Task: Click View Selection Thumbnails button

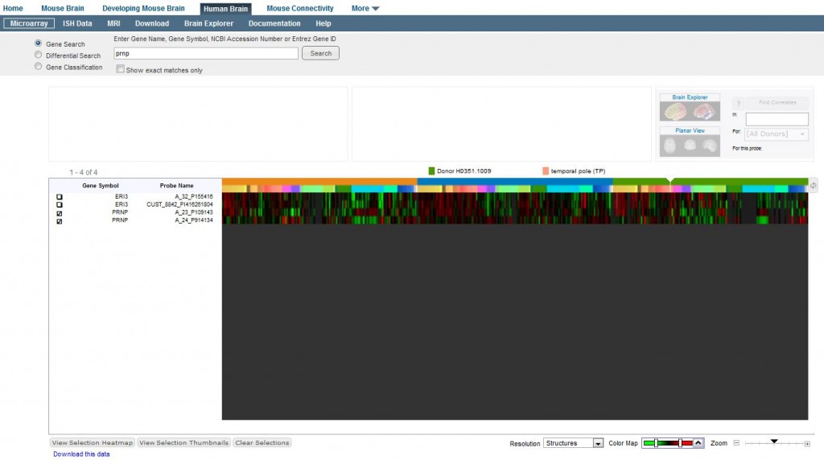Action: pos(184,442)
